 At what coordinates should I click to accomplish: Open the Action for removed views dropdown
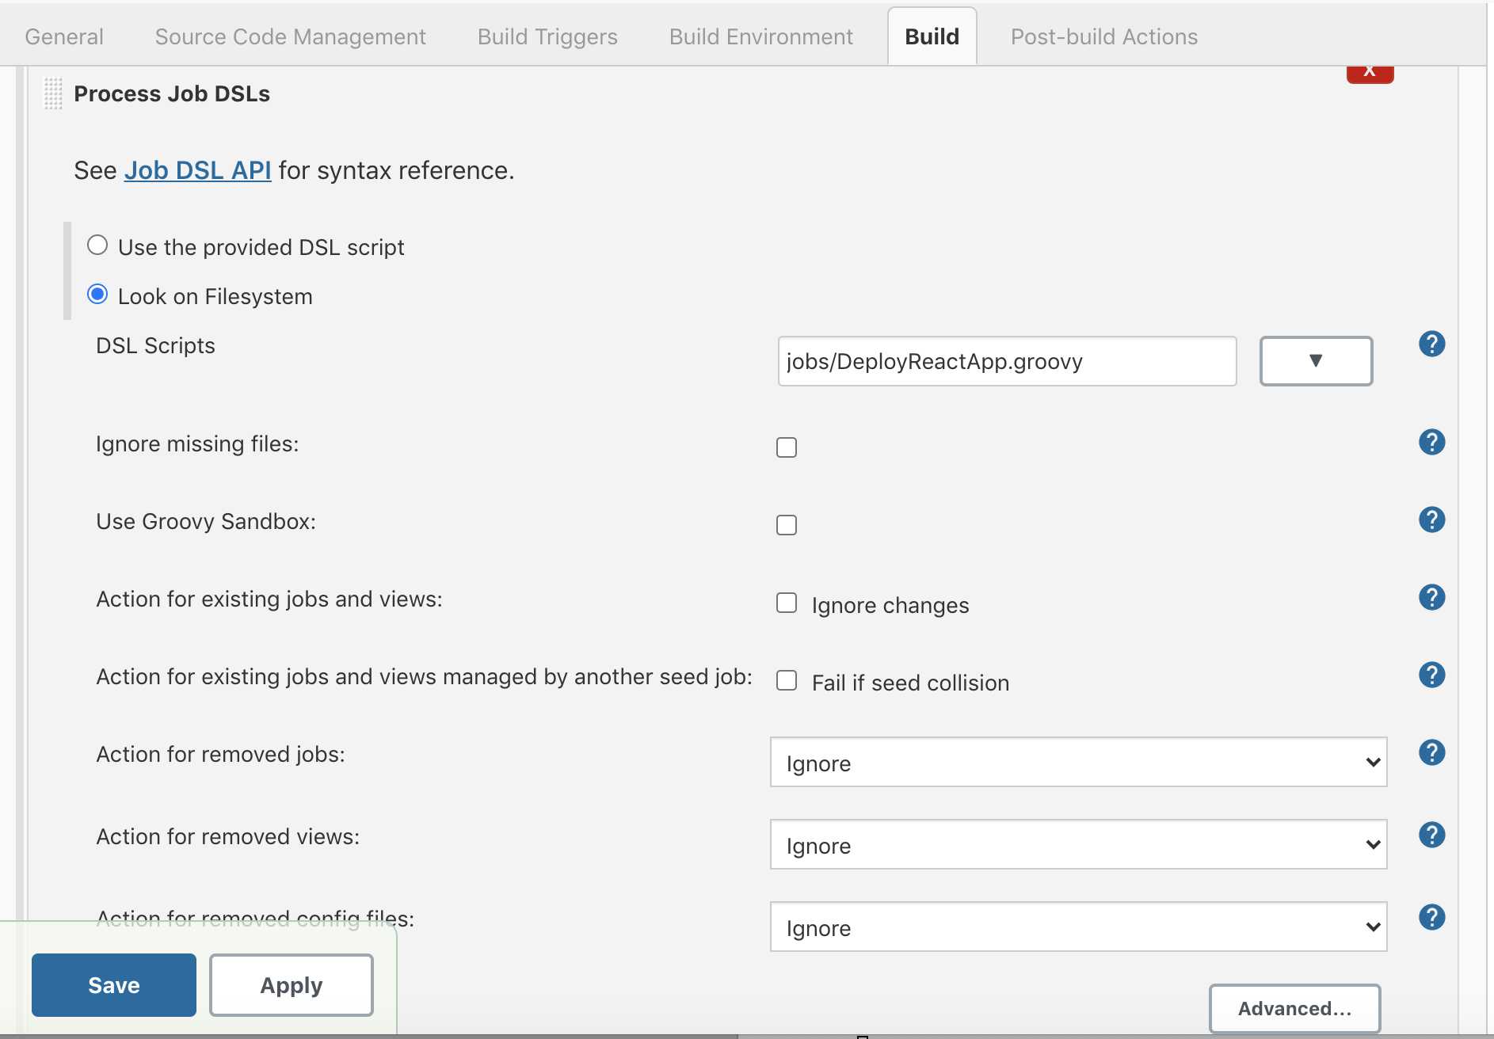click(1078, 845)
